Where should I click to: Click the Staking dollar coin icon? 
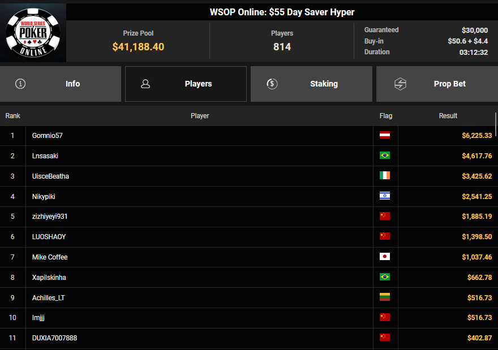(x=272, y=84)
